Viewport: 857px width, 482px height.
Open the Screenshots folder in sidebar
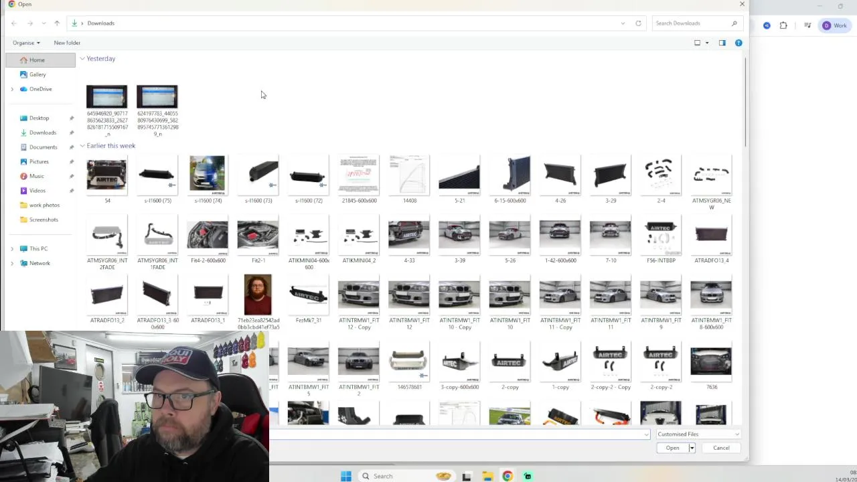44,220
